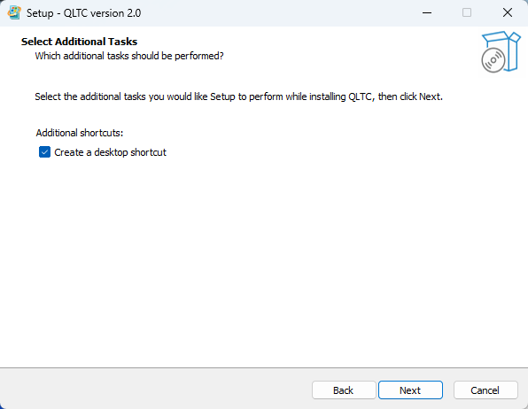Cancel the QLTC installation
Image resolution: width=528 pixels, height=409 pixels.
[x=485, y=390]
